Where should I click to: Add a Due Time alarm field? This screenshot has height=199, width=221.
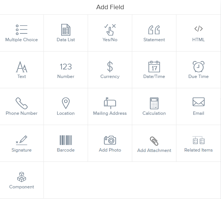tap(198, 70)
